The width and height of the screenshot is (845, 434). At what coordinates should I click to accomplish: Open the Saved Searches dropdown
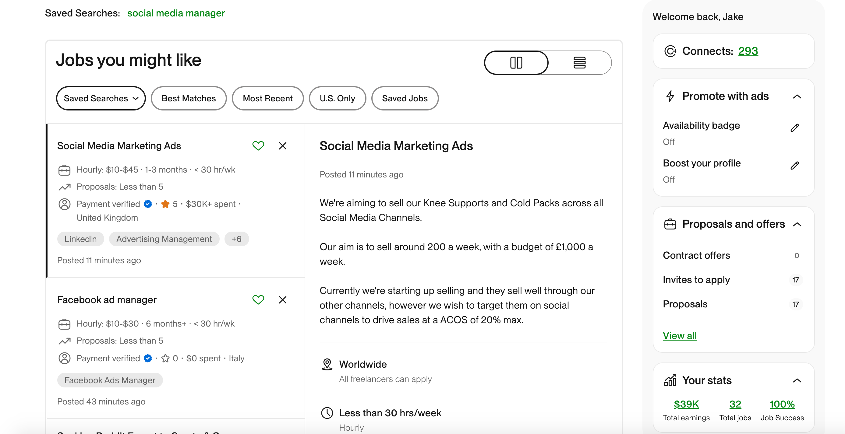coord(101,98)
